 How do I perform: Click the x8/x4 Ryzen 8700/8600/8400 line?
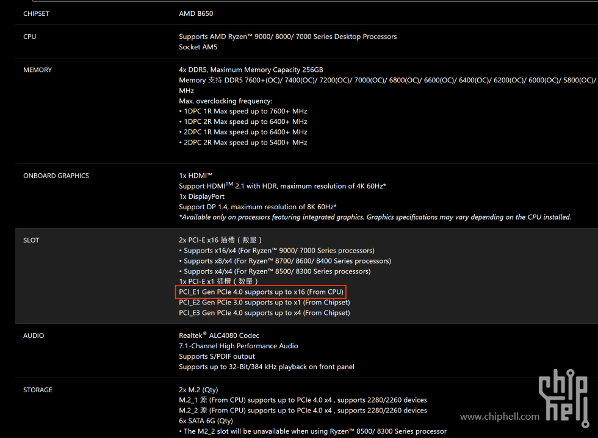285,260
